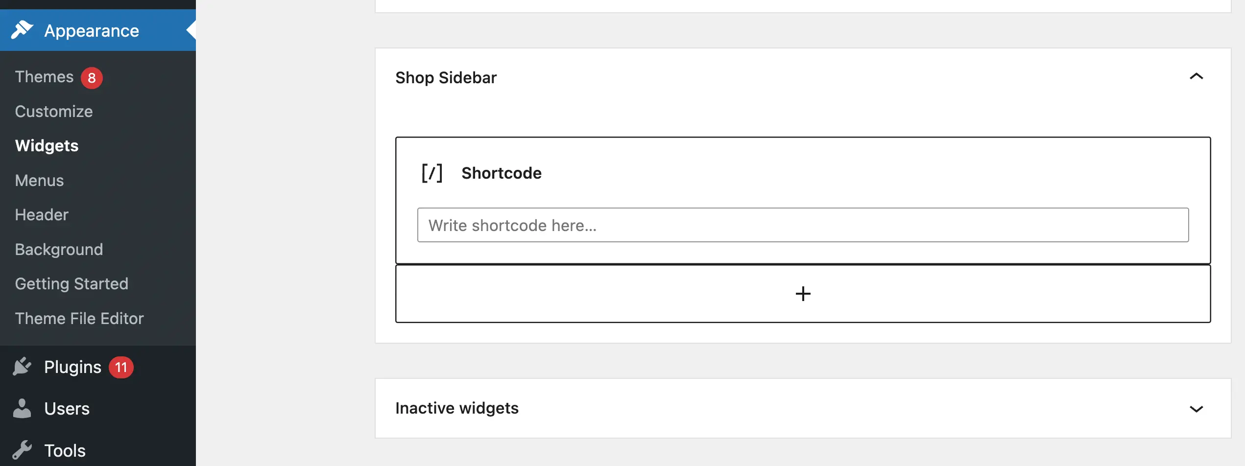Add a block with the plus icon
This screenshot has width=1245, height=466.
click(803, 294)
